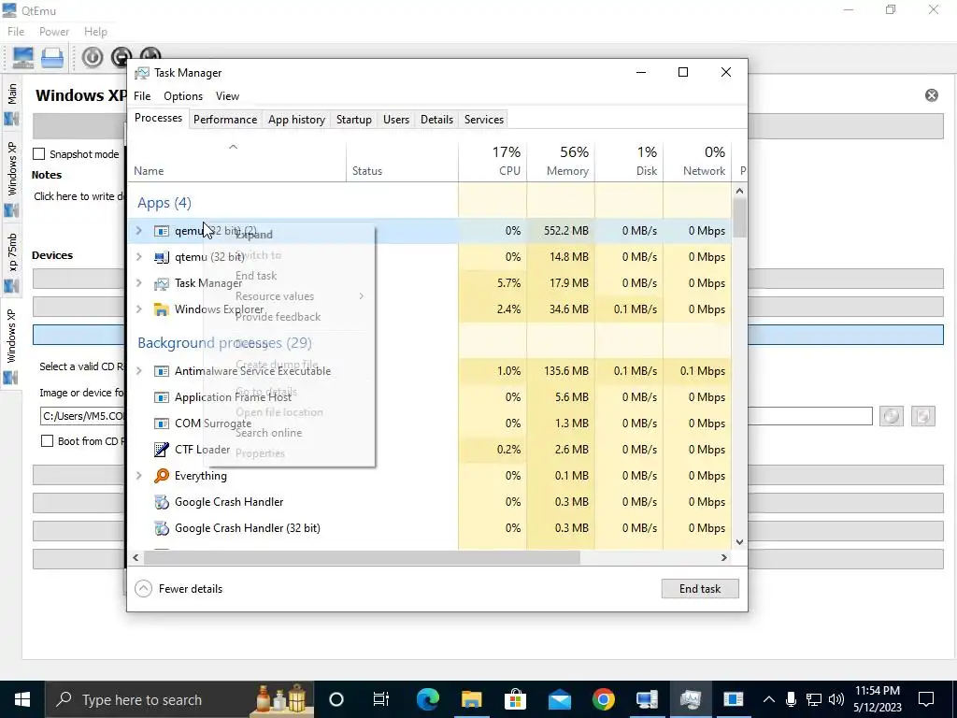The width and height of the screenshot is (957, 718).
Task: Click horizontal scrollbar left arrow
Action: [x=136, y=557]
